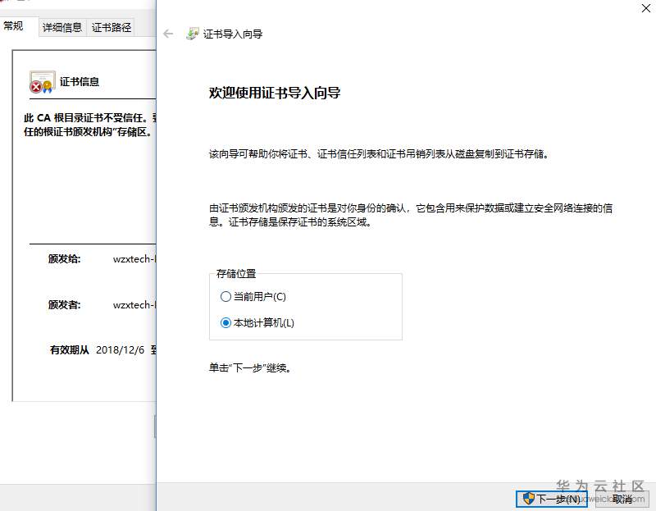
Task: Click the UAC shield icon on 下一步 button
Action: (x=530, y=499)
